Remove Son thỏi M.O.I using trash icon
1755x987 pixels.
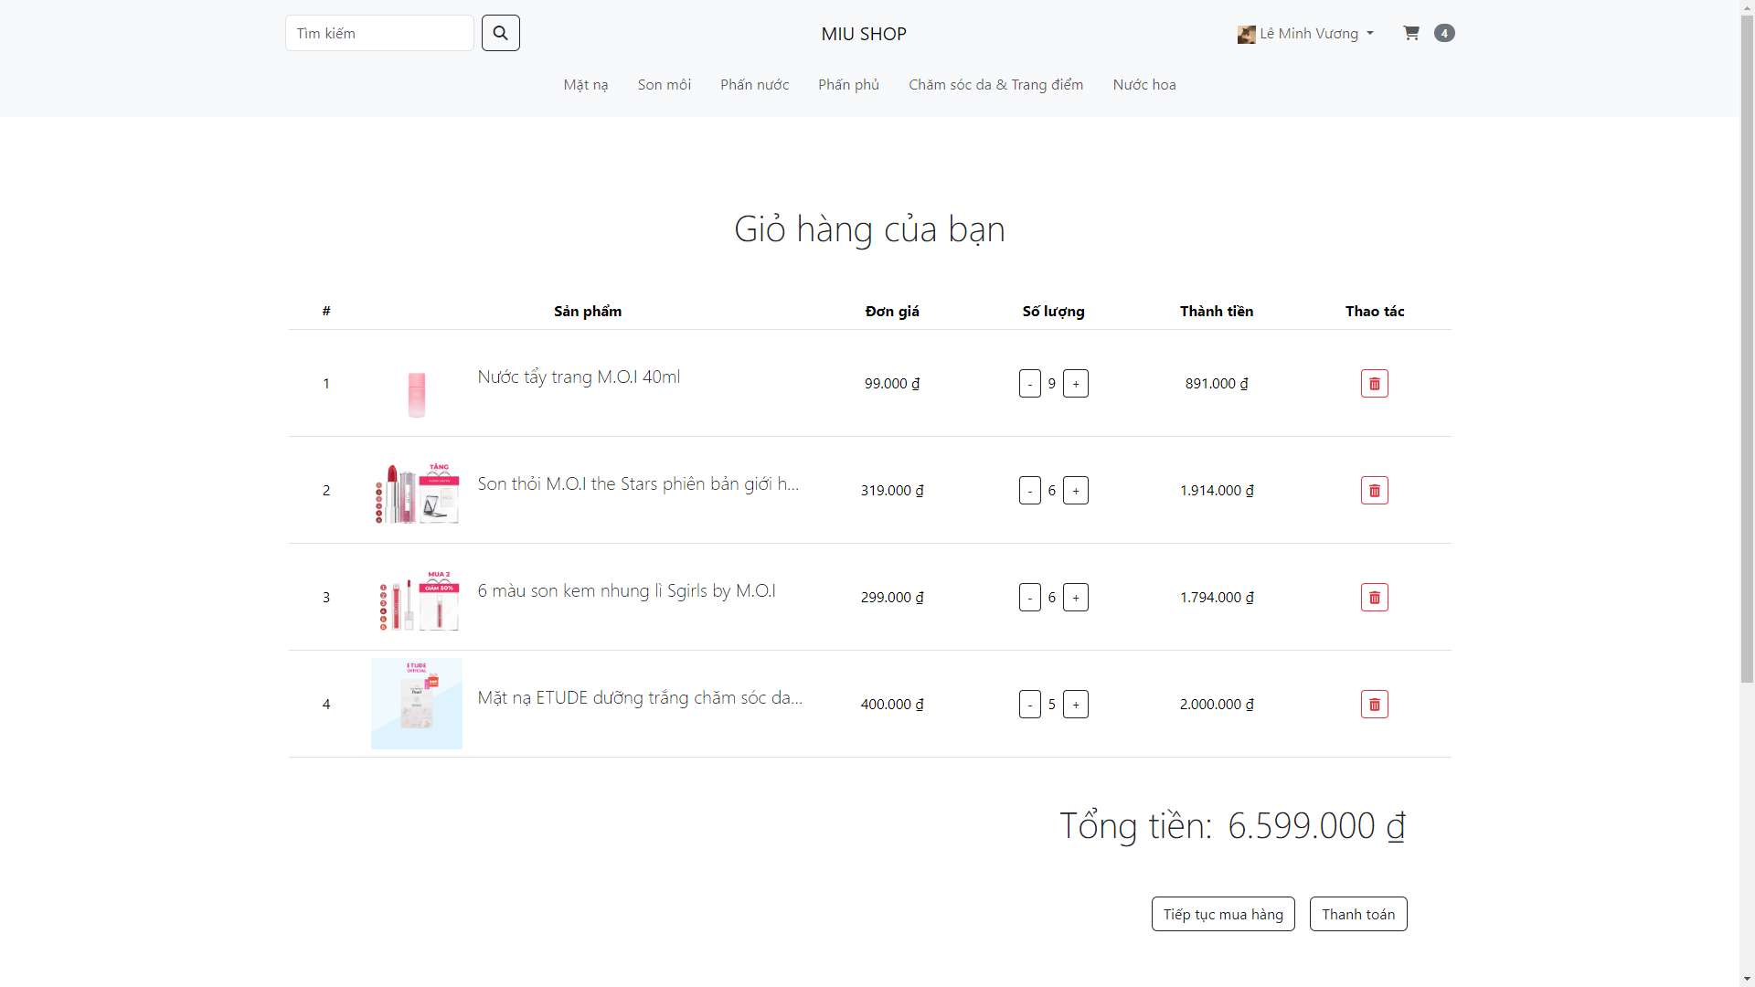tap(1374, 491)
